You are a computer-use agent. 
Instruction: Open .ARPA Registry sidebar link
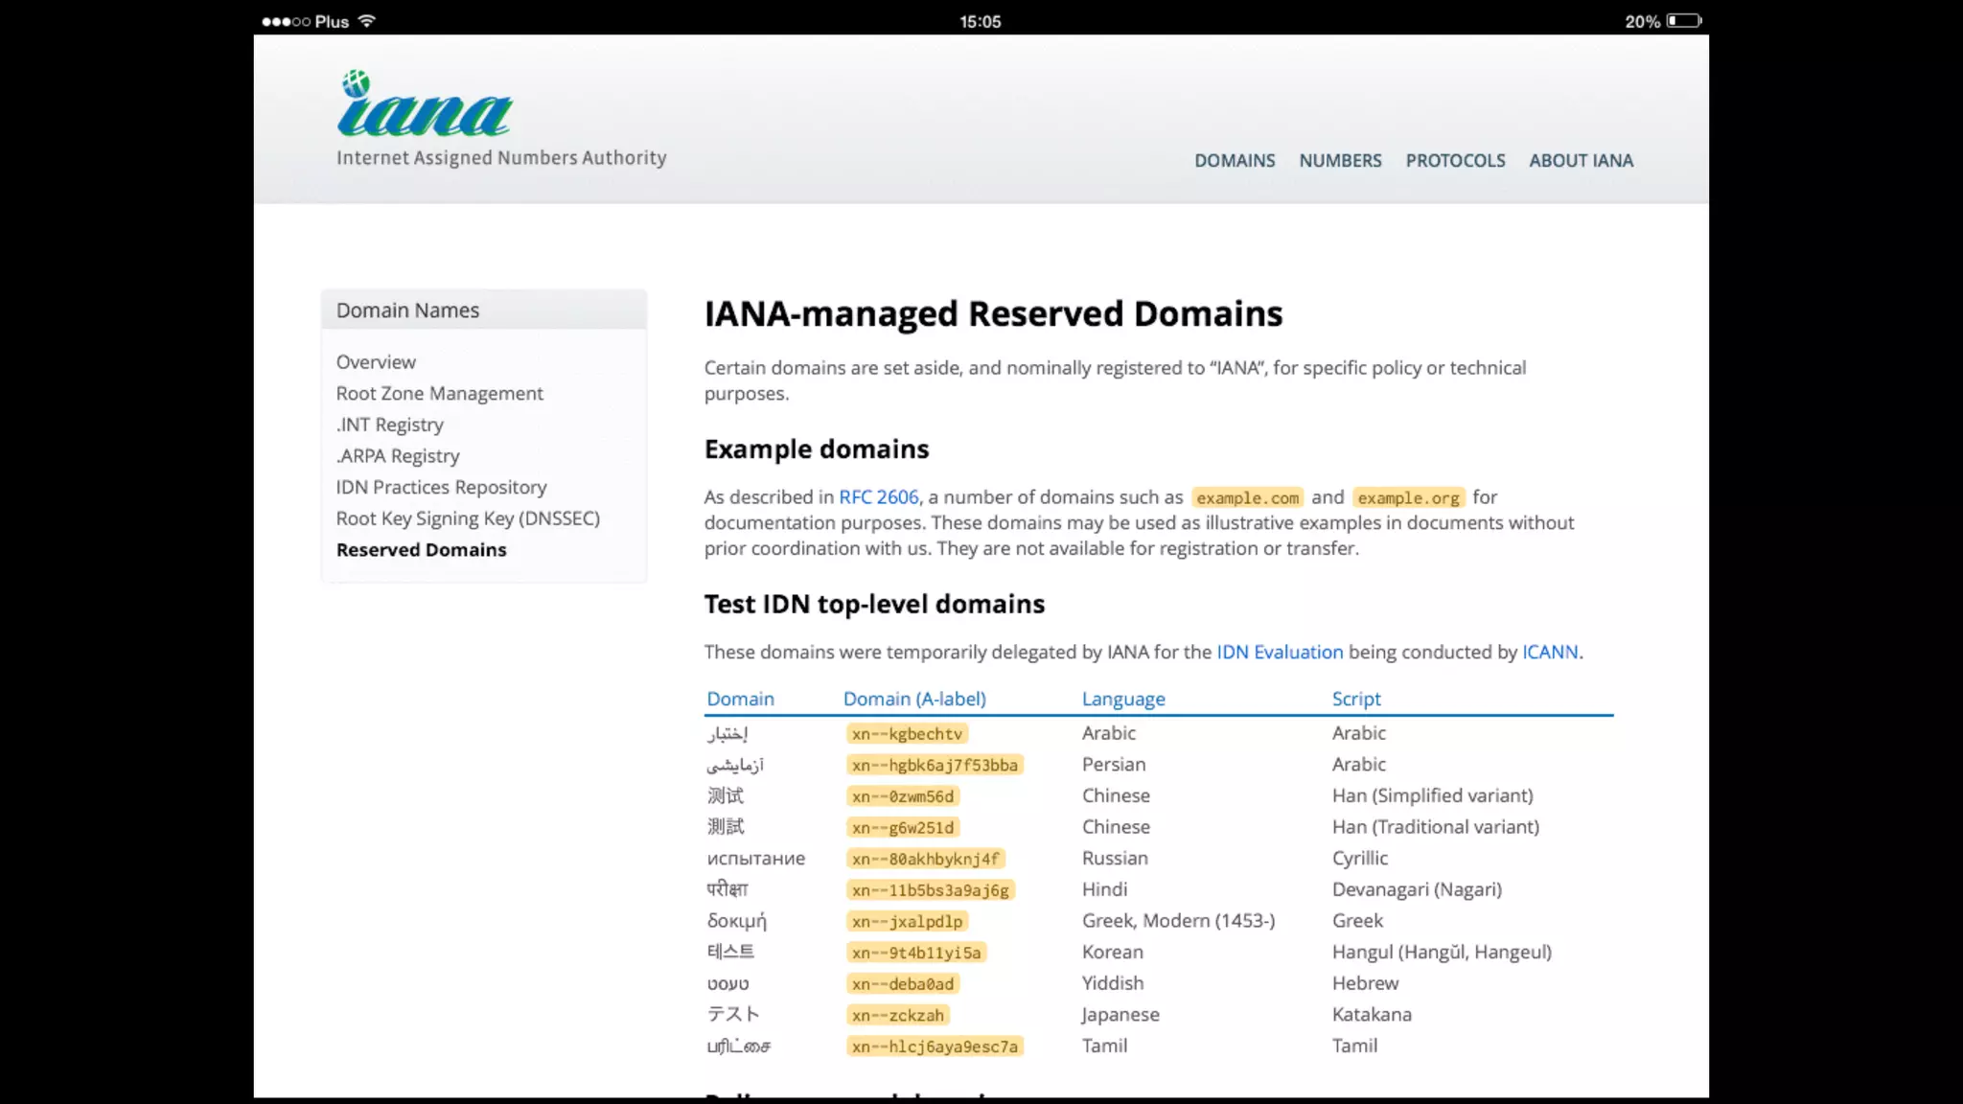pyautogui.click(x=398, y=456)
